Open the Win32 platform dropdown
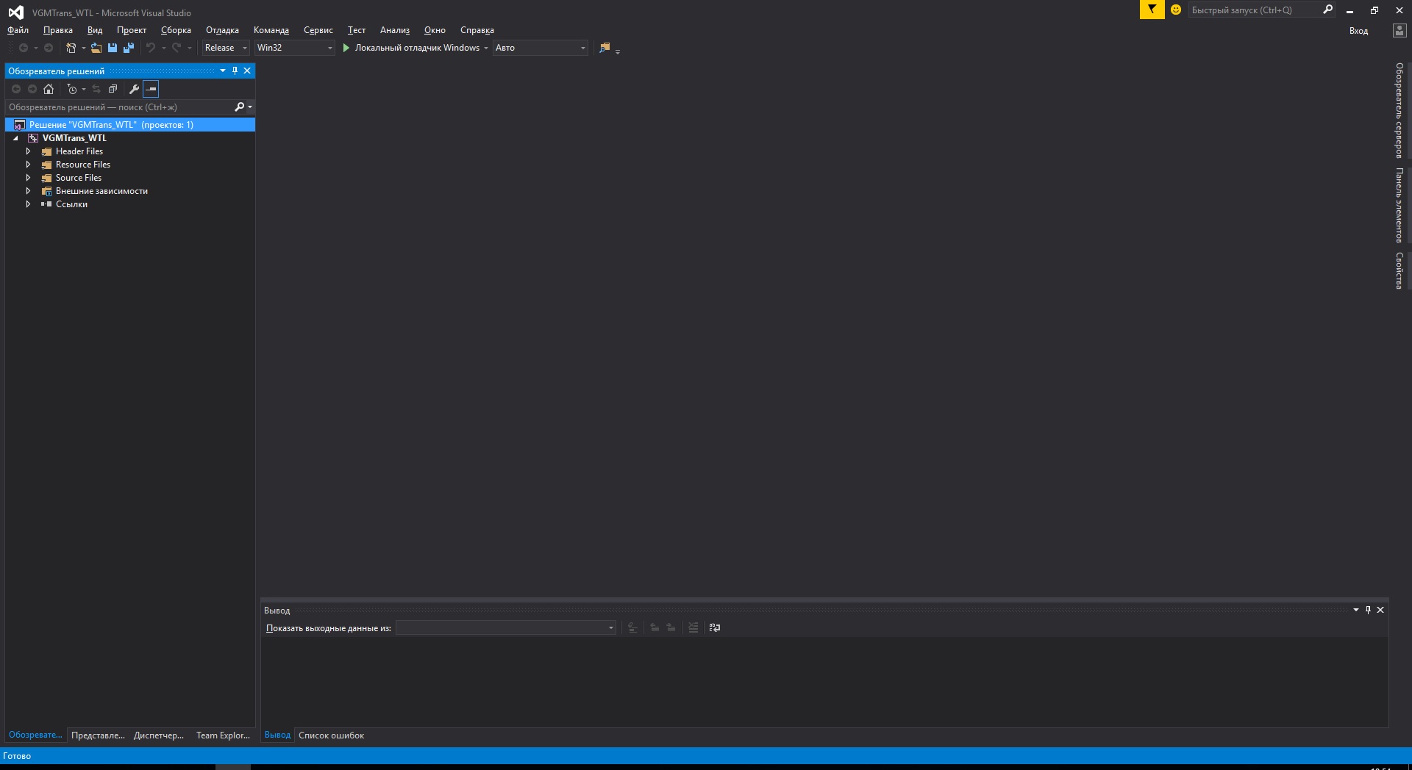The height and width of the screenshot is (770, 1412). (295, 48)
